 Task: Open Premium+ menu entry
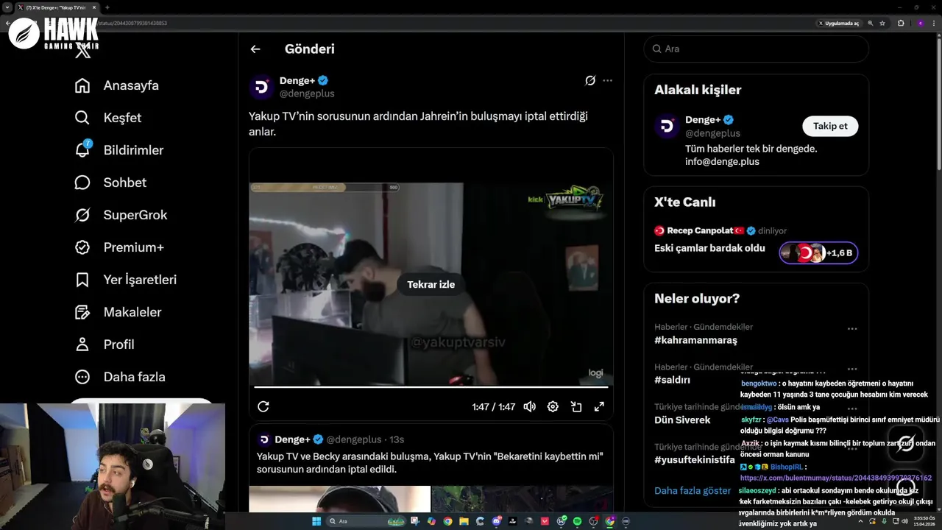tap(118, 247)
